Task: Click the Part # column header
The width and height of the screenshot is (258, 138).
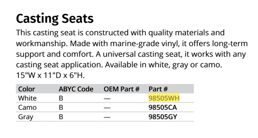Action: pyautogui.click(x=158, y=89)
